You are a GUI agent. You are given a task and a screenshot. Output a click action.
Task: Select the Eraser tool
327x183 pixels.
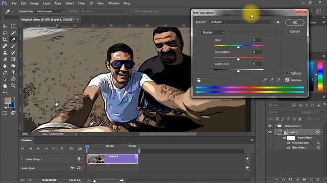point(5,59)
